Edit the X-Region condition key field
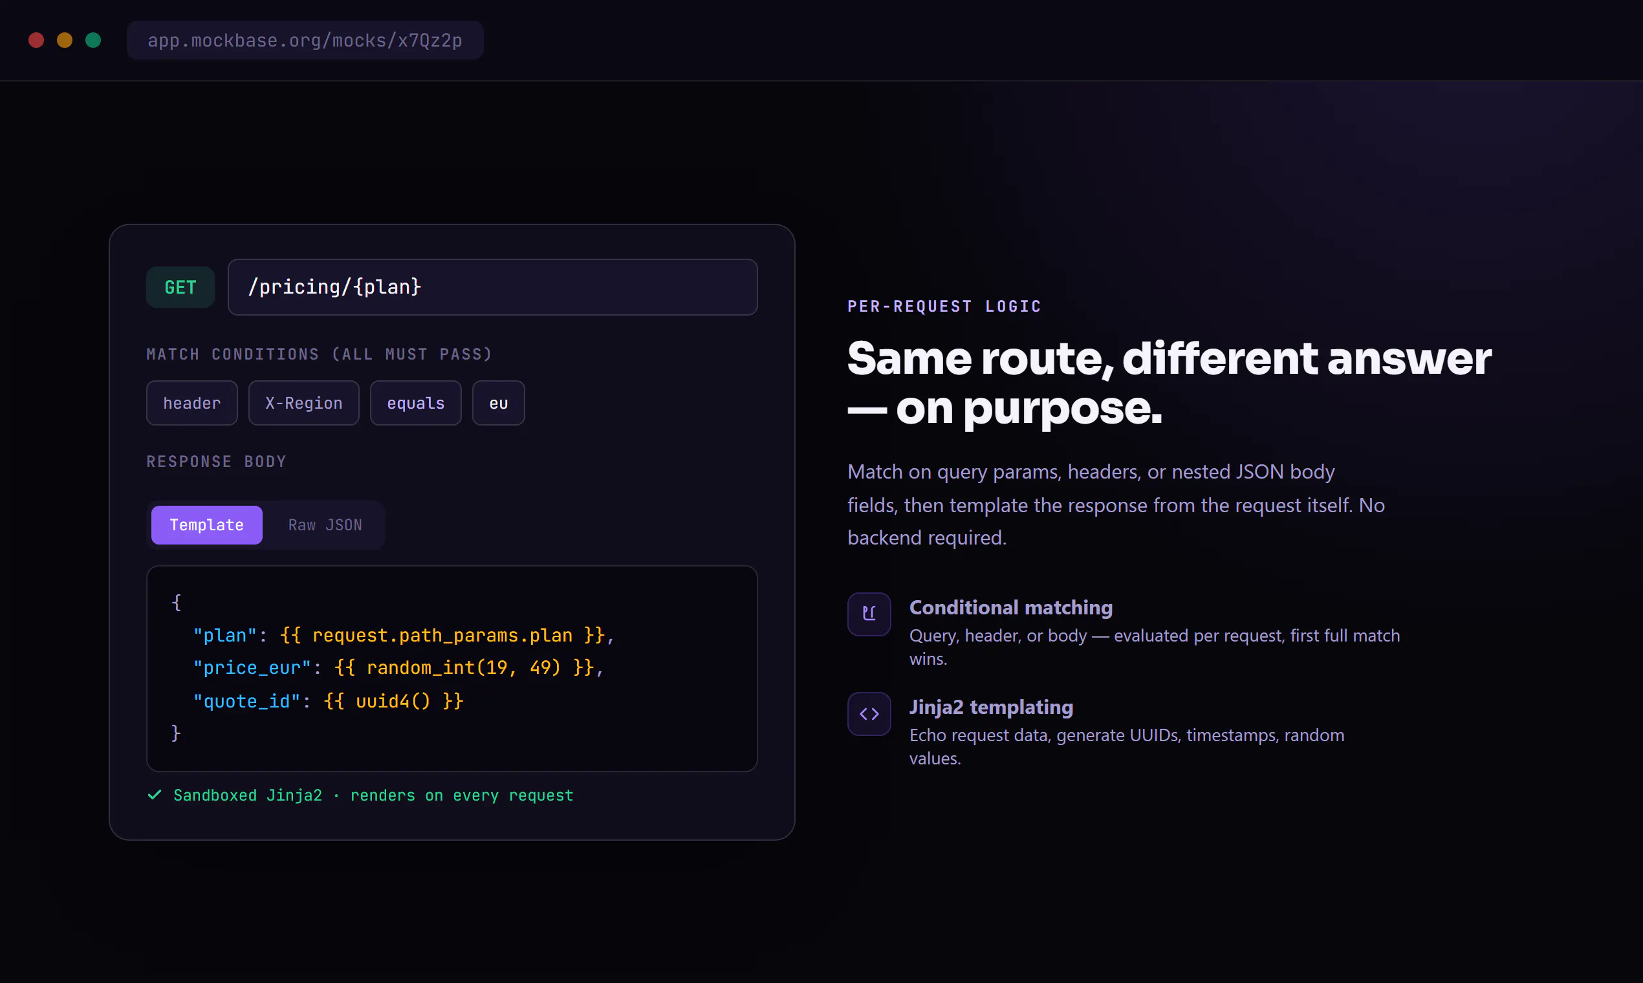 tap(303, 403)
